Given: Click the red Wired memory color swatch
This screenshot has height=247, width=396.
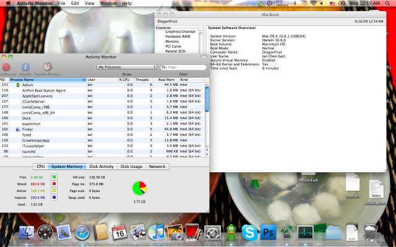Looking at the screenshot, I should (x=54, y=184).
